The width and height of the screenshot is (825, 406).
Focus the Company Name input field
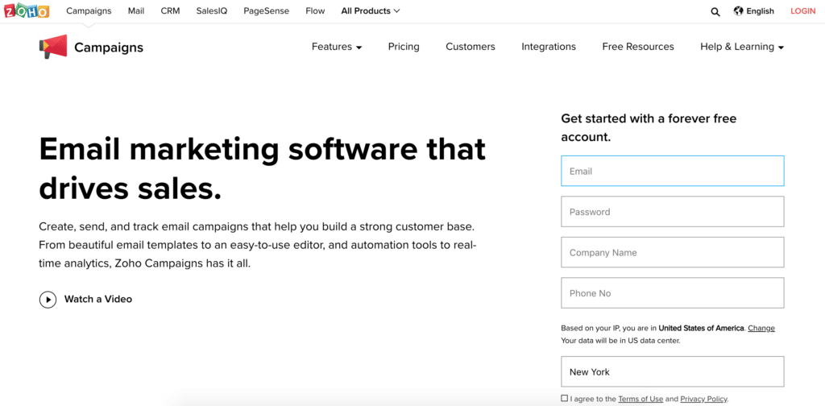(673, 252)
